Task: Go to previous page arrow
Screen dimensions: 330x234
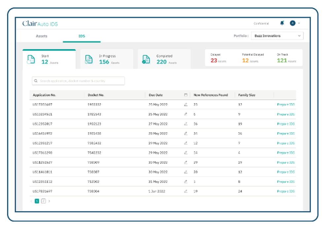Action: [x=31, y=201]
